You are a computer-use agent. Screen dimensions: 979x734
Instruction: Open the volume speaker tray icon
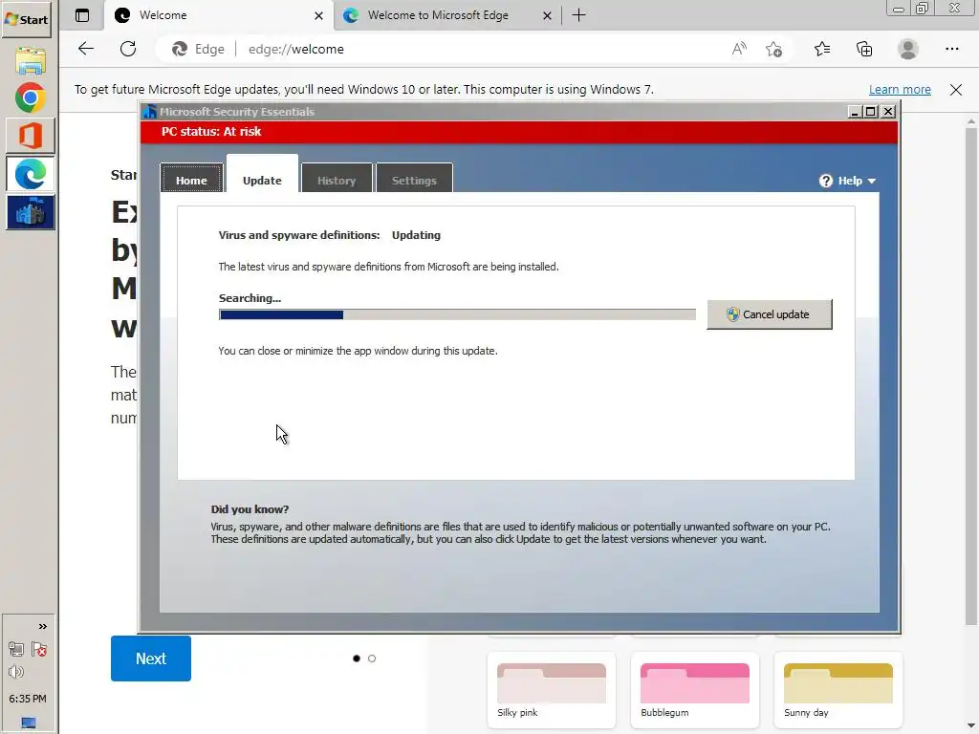tap(16, 672)
